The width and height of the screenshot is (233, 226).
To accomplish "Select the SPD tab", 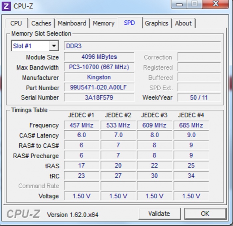I will click(129, 23).
